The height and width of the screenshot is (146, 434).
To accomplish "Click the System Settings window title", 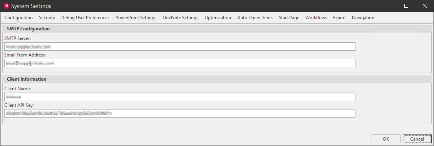I will [31, 6].
